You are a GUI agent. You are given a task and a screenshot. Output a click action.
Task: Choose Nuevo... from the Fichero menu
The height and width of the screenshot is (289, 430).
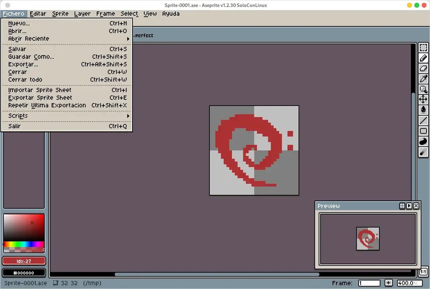pyautogui.click(x=66, y=23)
